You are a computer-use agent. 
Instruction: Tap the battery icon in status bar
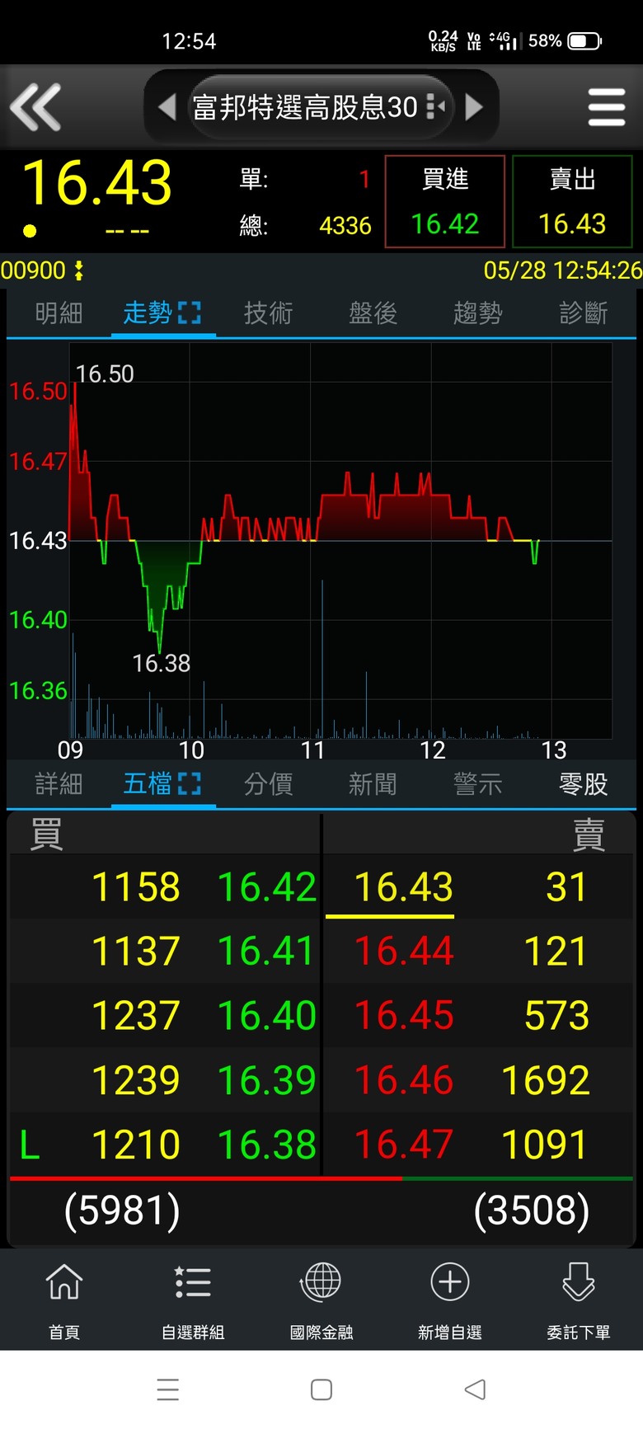[585, 40]
